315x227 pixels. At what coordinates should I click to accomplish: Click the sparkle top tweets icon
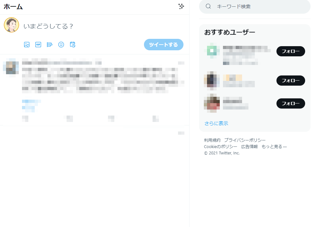point(181,6)
